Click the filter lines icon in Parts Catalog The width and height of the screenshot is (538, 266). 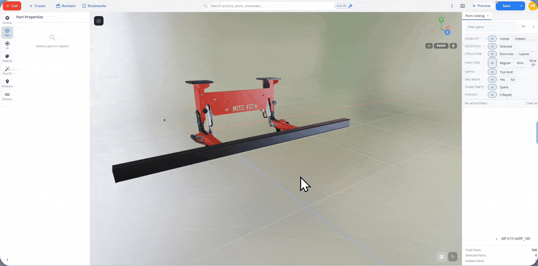tap(523, 27)
